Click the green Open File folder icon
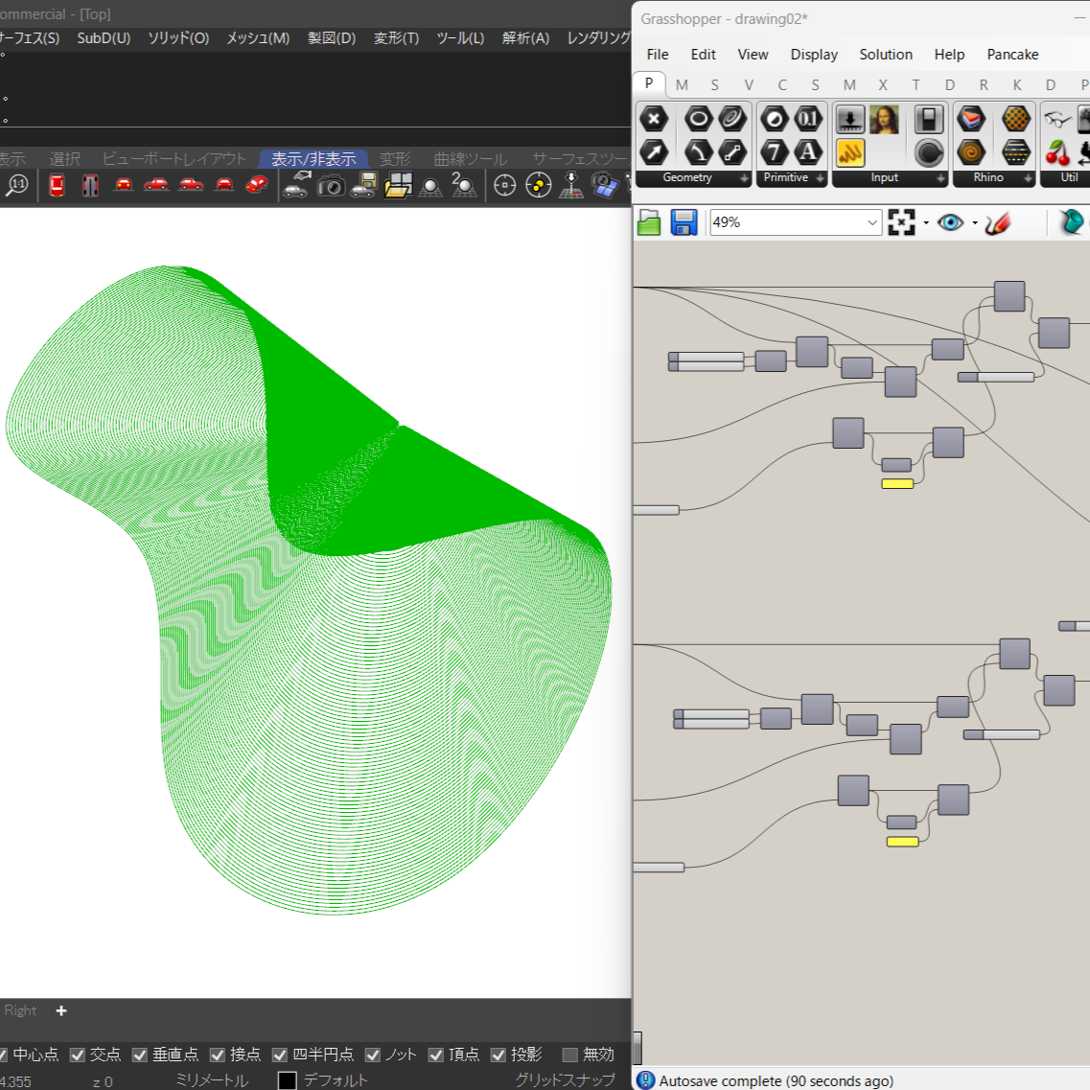Image resolution: width=1090 pixels, height=1090 pixels. tap(649, 222)
